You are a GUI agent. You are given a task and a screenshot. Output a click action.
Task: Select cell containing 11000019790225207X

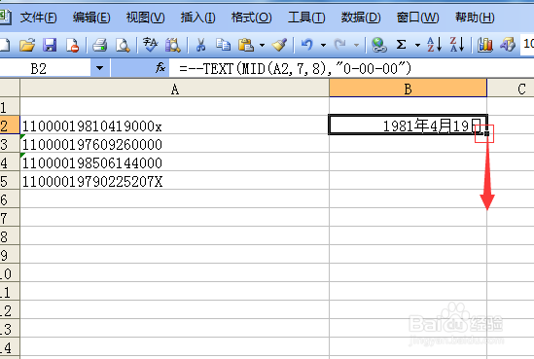175,181
